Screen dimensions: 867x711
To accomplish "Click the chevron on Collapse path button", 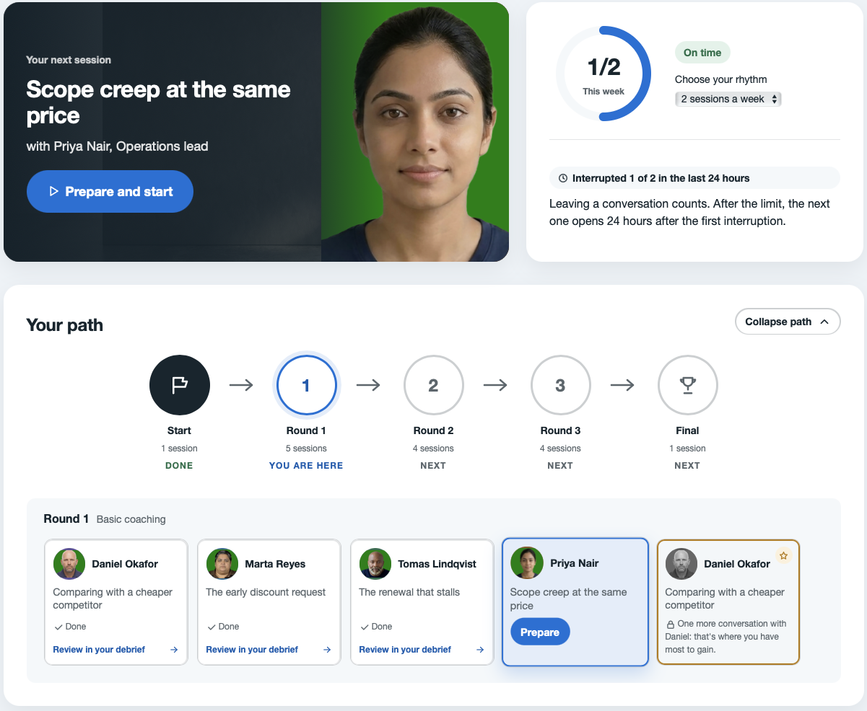I will click(824, 322).
